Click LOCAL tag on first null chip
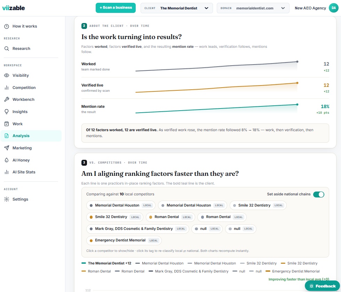 pyautogui.click(x=214, y=229)
